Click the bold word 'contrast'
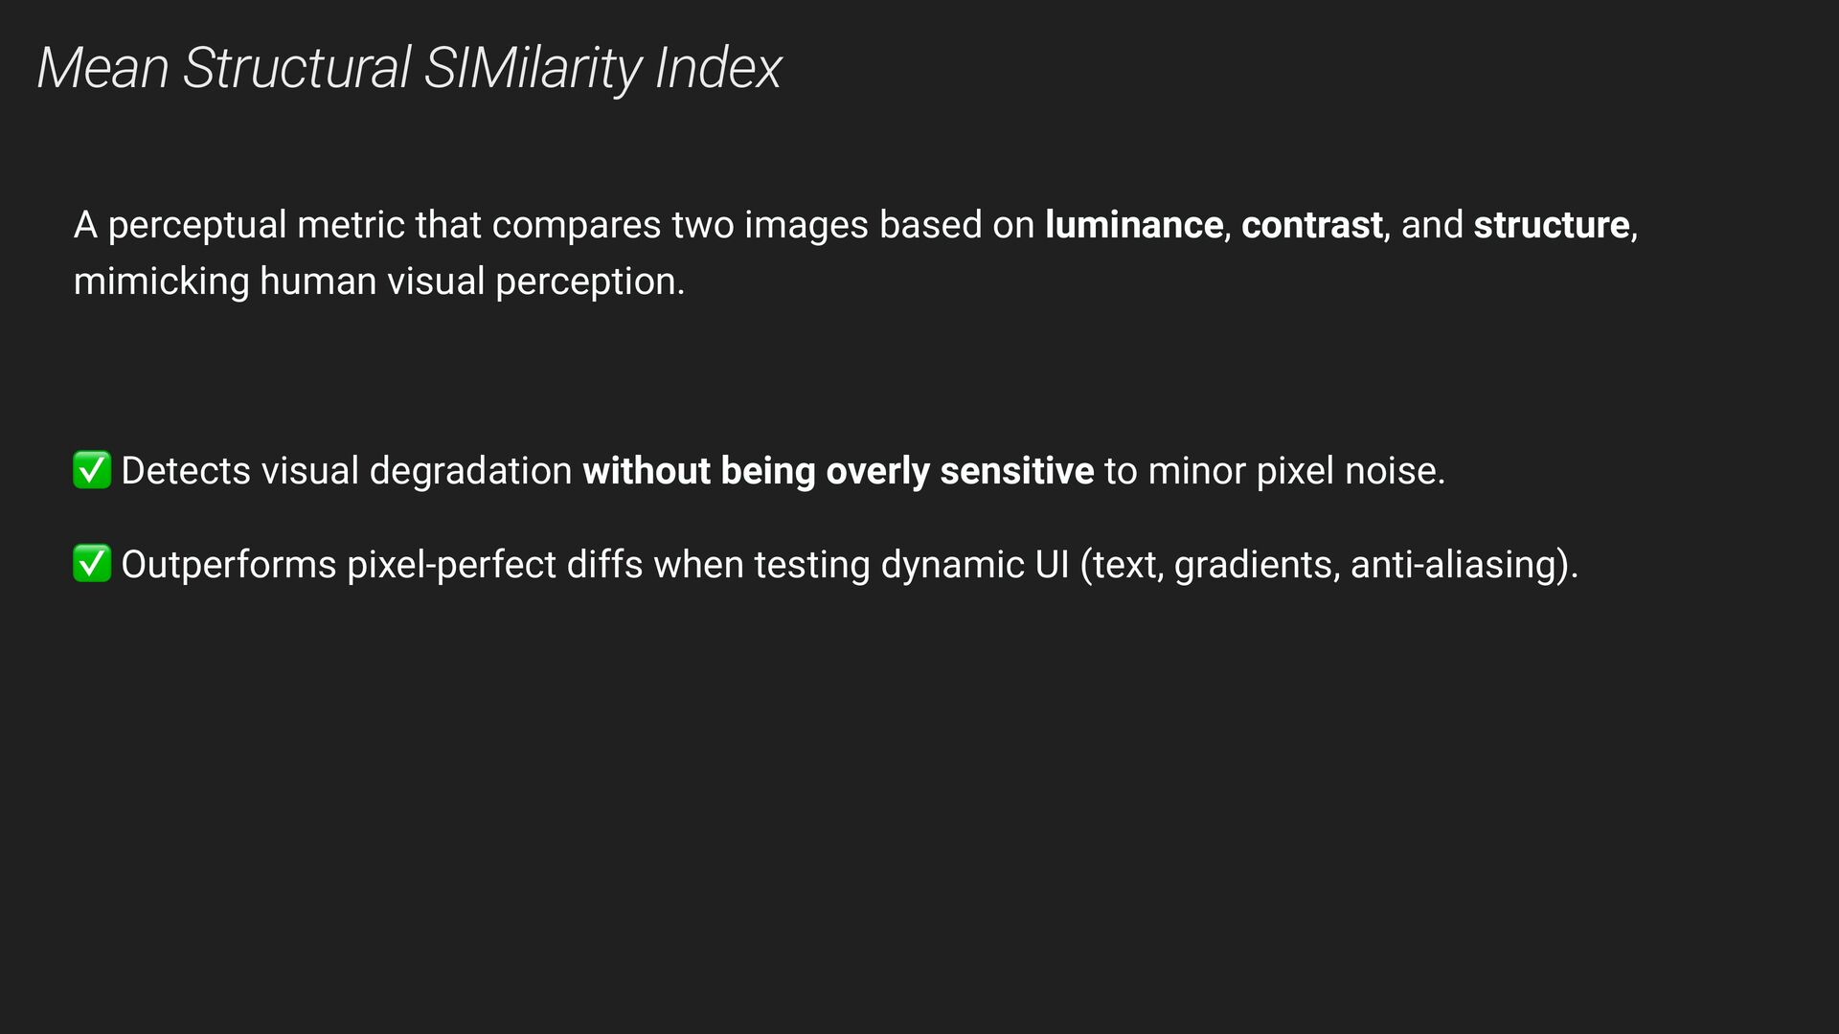Screen dimensions: 1839x1034 pyautogui.click(x=1311, y=225)
